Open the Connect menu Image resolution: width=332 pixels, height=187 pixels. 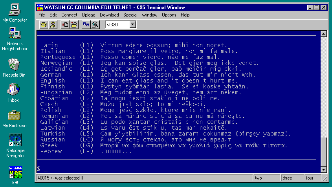click(69, 15)
